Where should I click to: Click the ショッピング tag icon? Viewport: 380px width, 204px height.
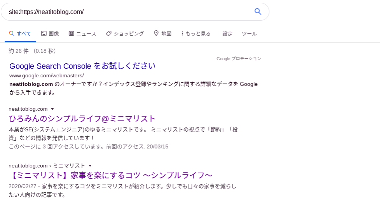(108, 33)
